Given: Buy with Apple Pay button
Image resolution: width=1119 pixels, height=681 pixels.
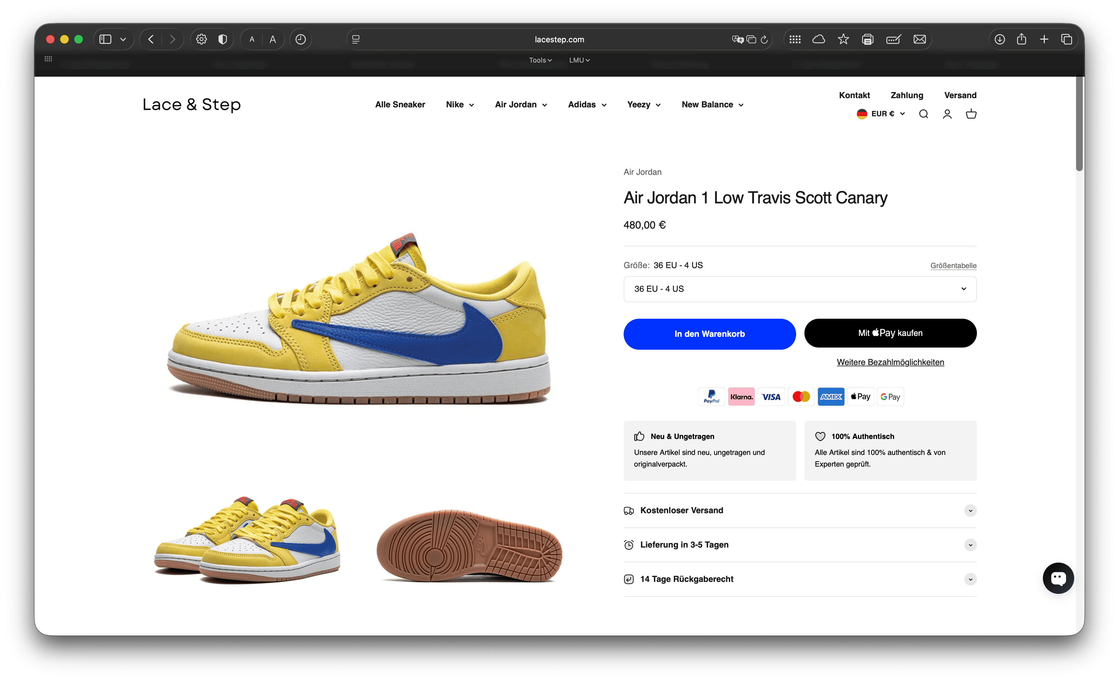Looking at the screenshot, I should [890, 333].
